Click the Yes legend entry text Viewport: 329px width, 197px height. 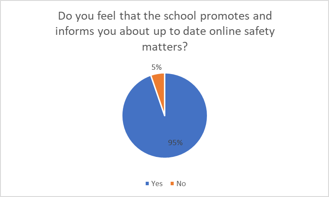pyautogui.click(x=157, y=183)
